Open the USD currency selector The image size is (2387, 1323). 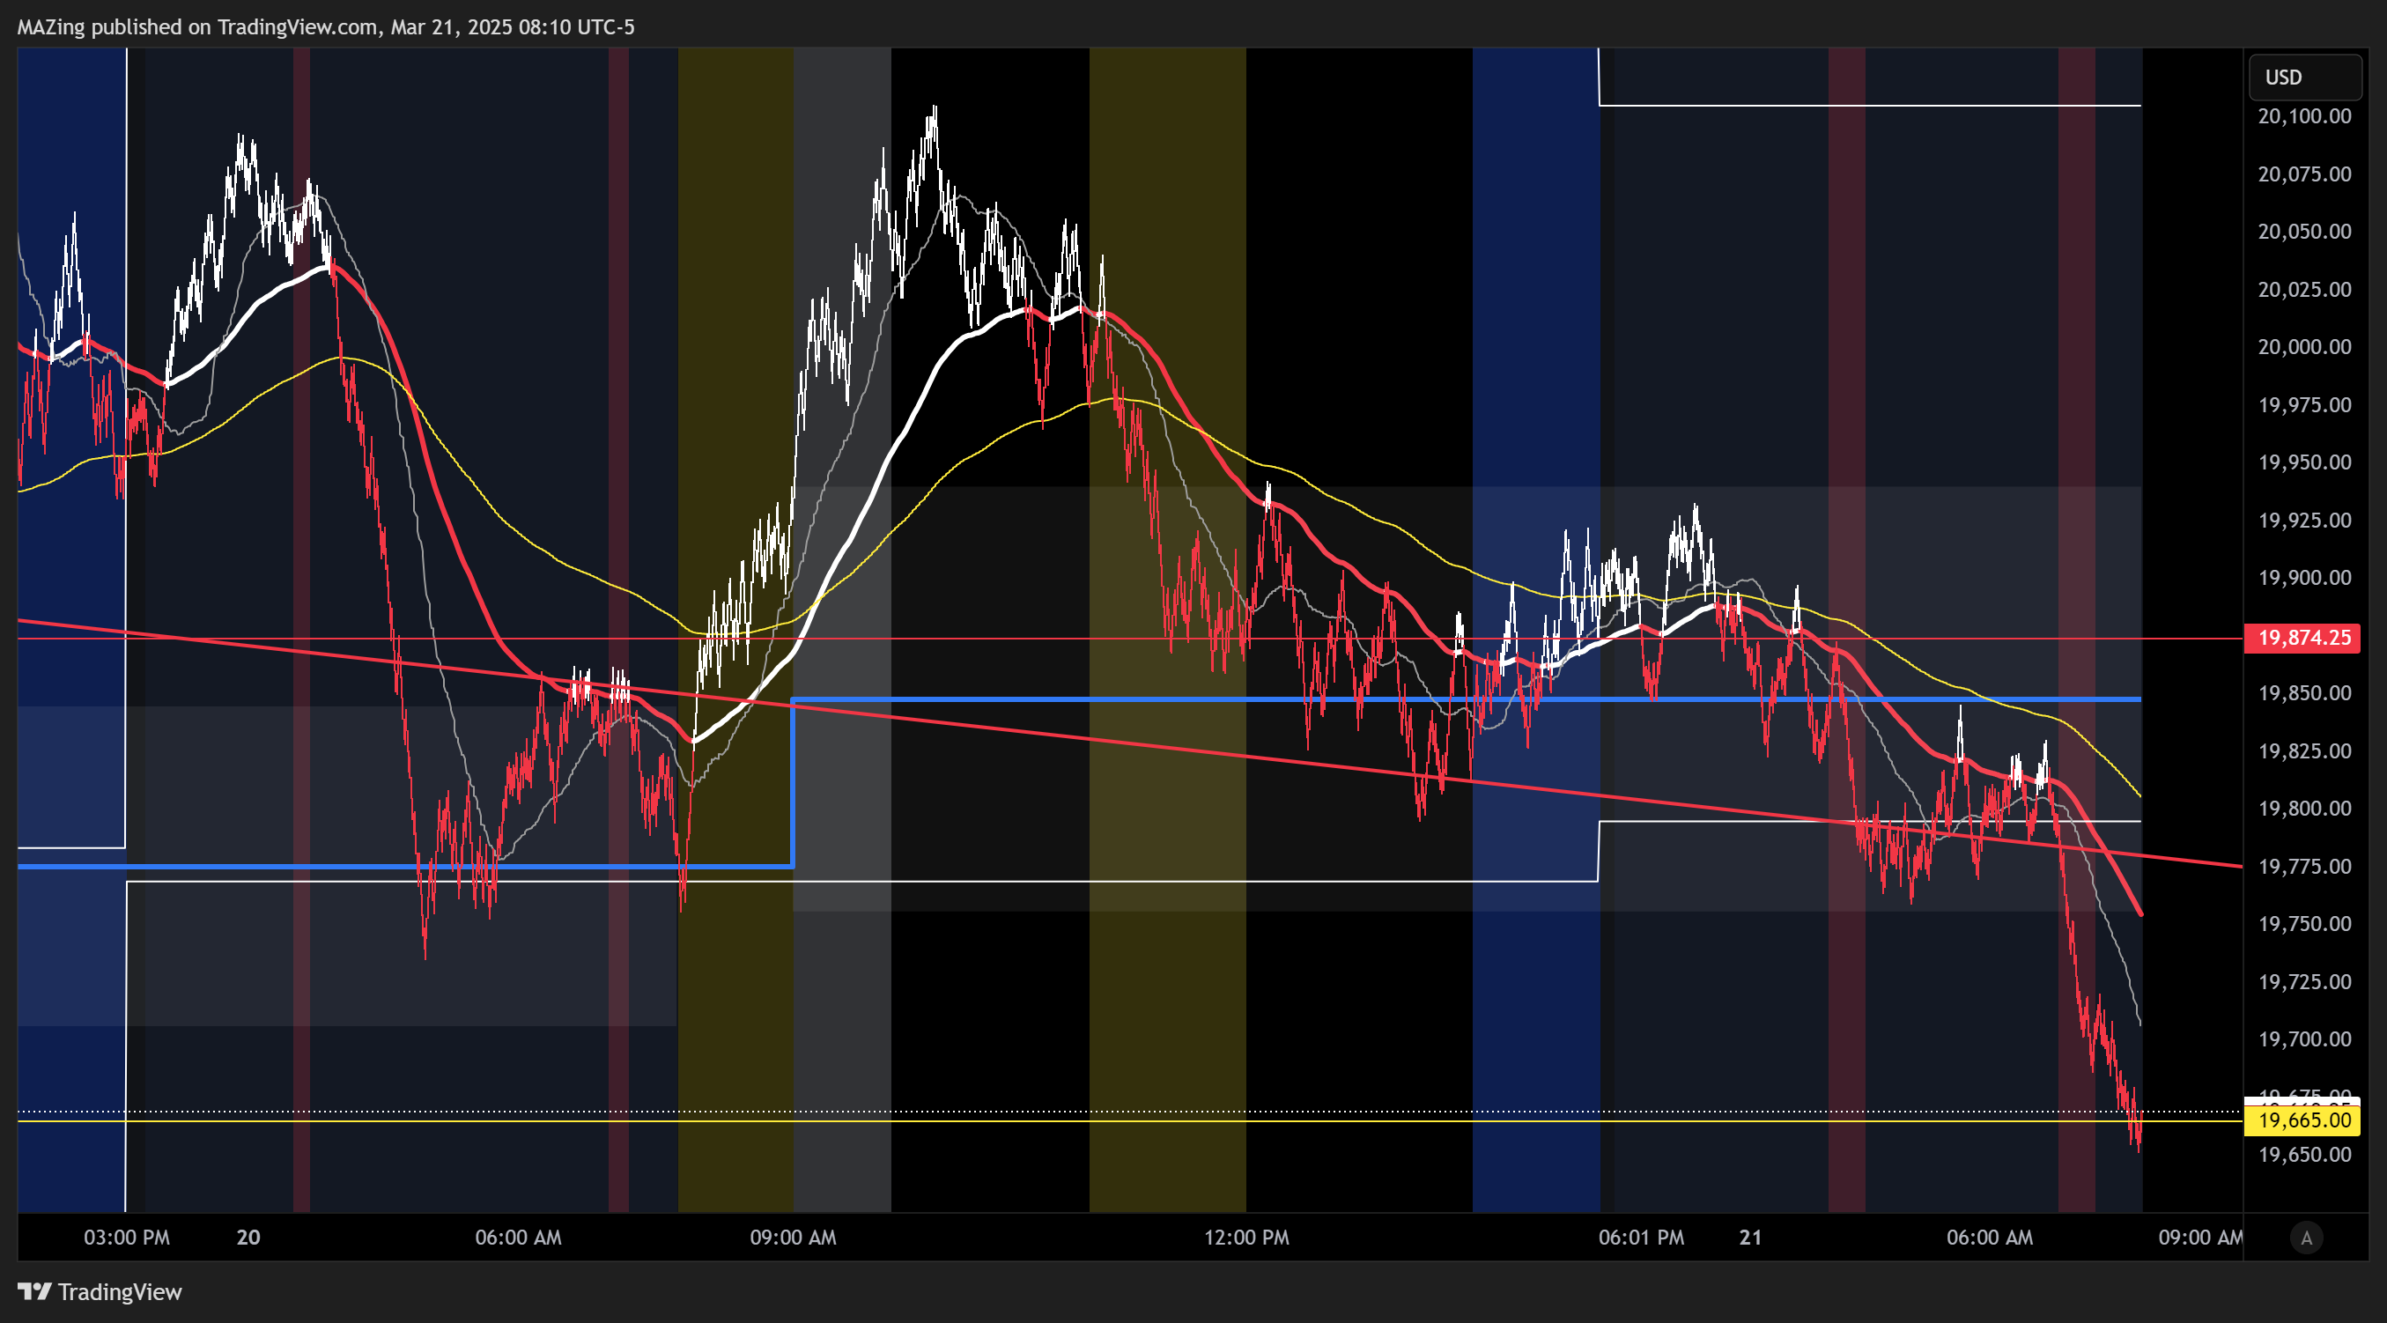coord(2304,77)
